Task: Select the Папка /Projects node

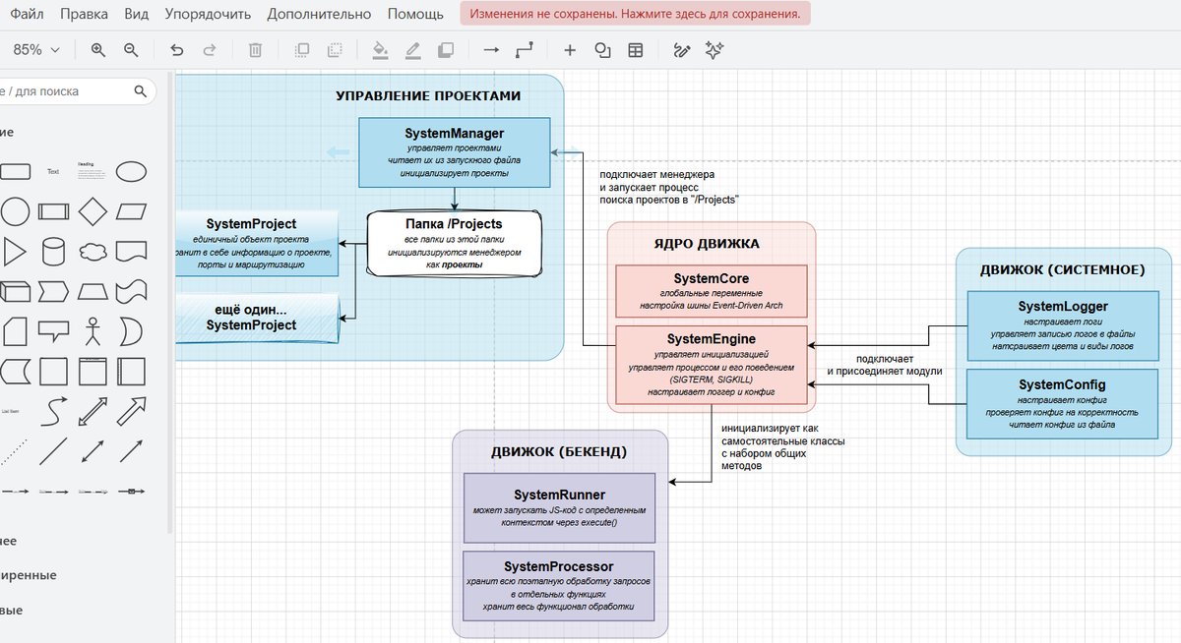Action: click(x=454, y=244)
